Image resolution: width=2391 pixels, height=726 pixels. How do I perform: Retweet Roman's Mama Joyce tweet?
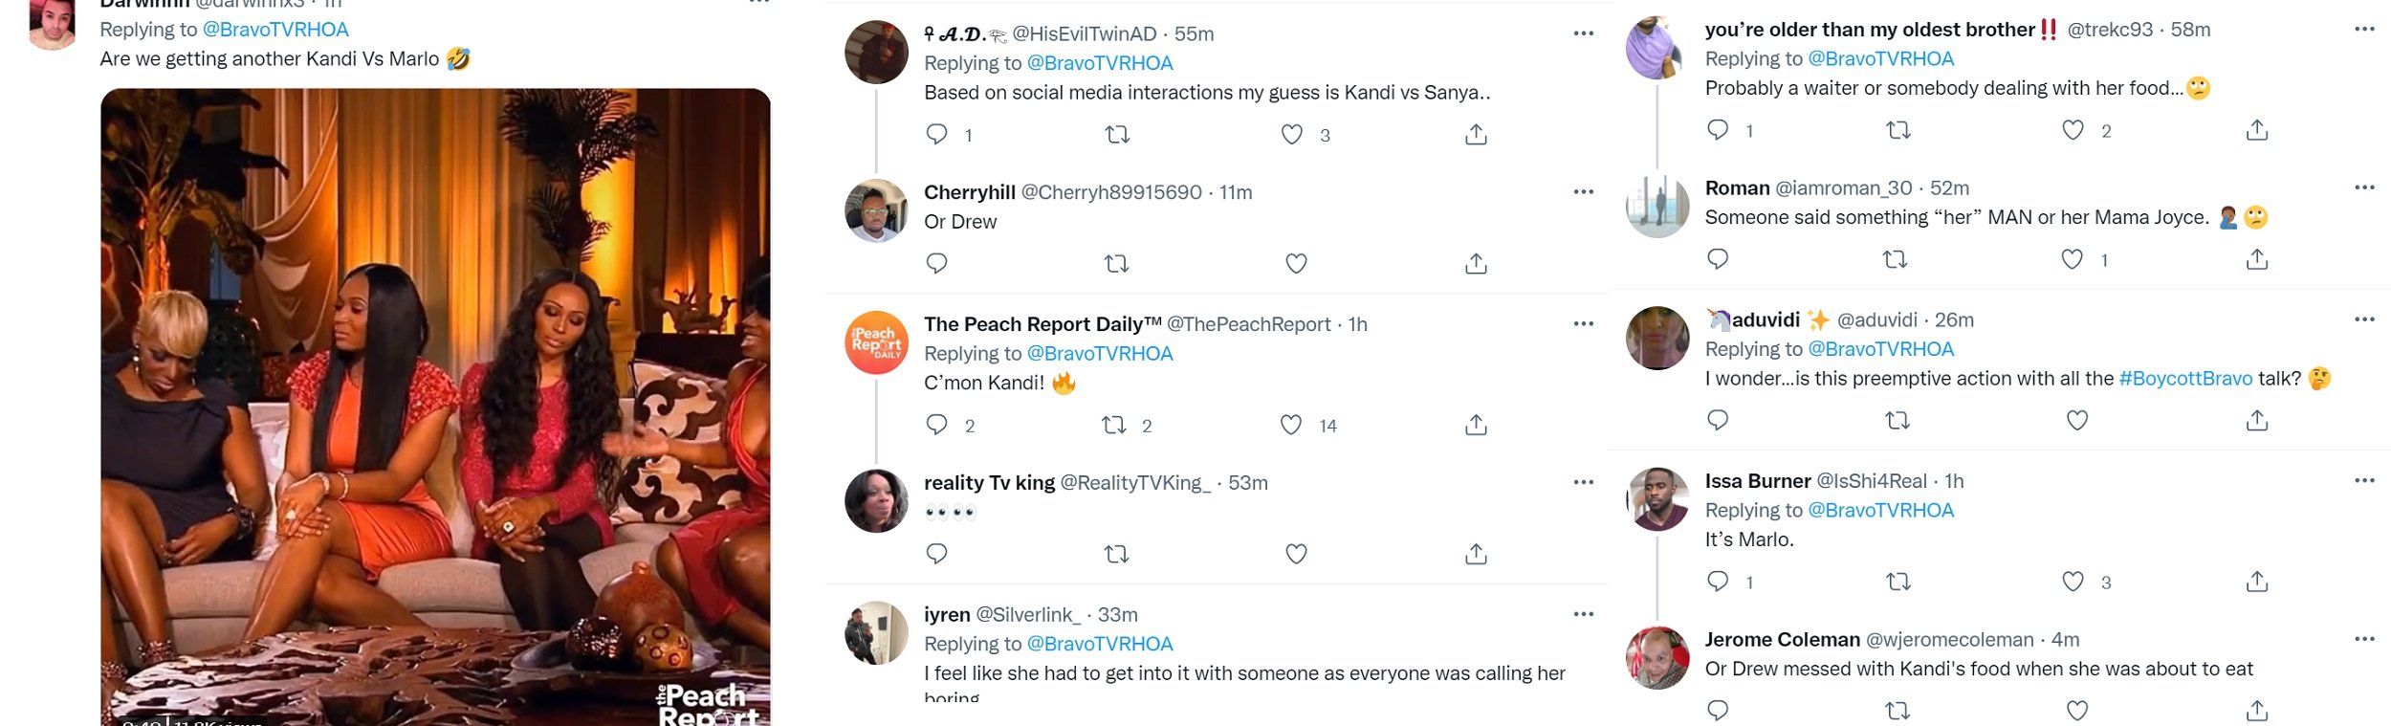1896,259
